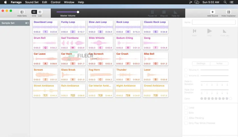Click the inspector Reset icon
This screenshot has height=137, width=238.
coord(194,31)
